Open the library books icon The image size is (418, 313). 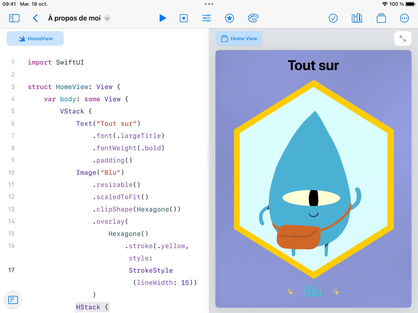coord(357,18)
